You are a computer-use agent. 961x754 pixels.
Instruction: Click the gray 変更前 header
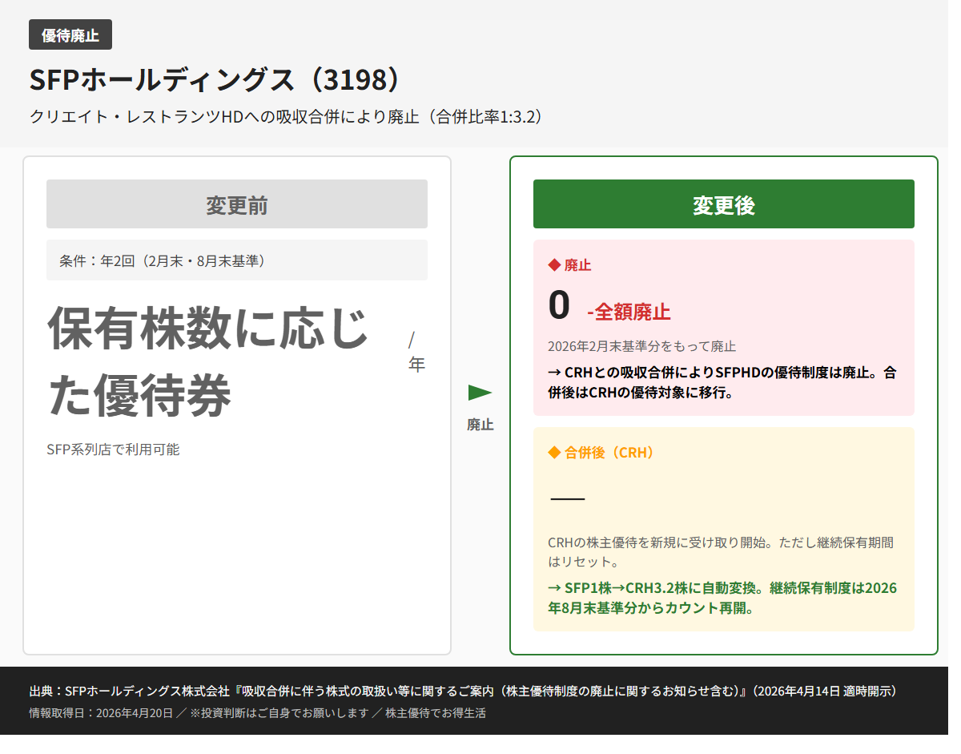pos(237,204)
